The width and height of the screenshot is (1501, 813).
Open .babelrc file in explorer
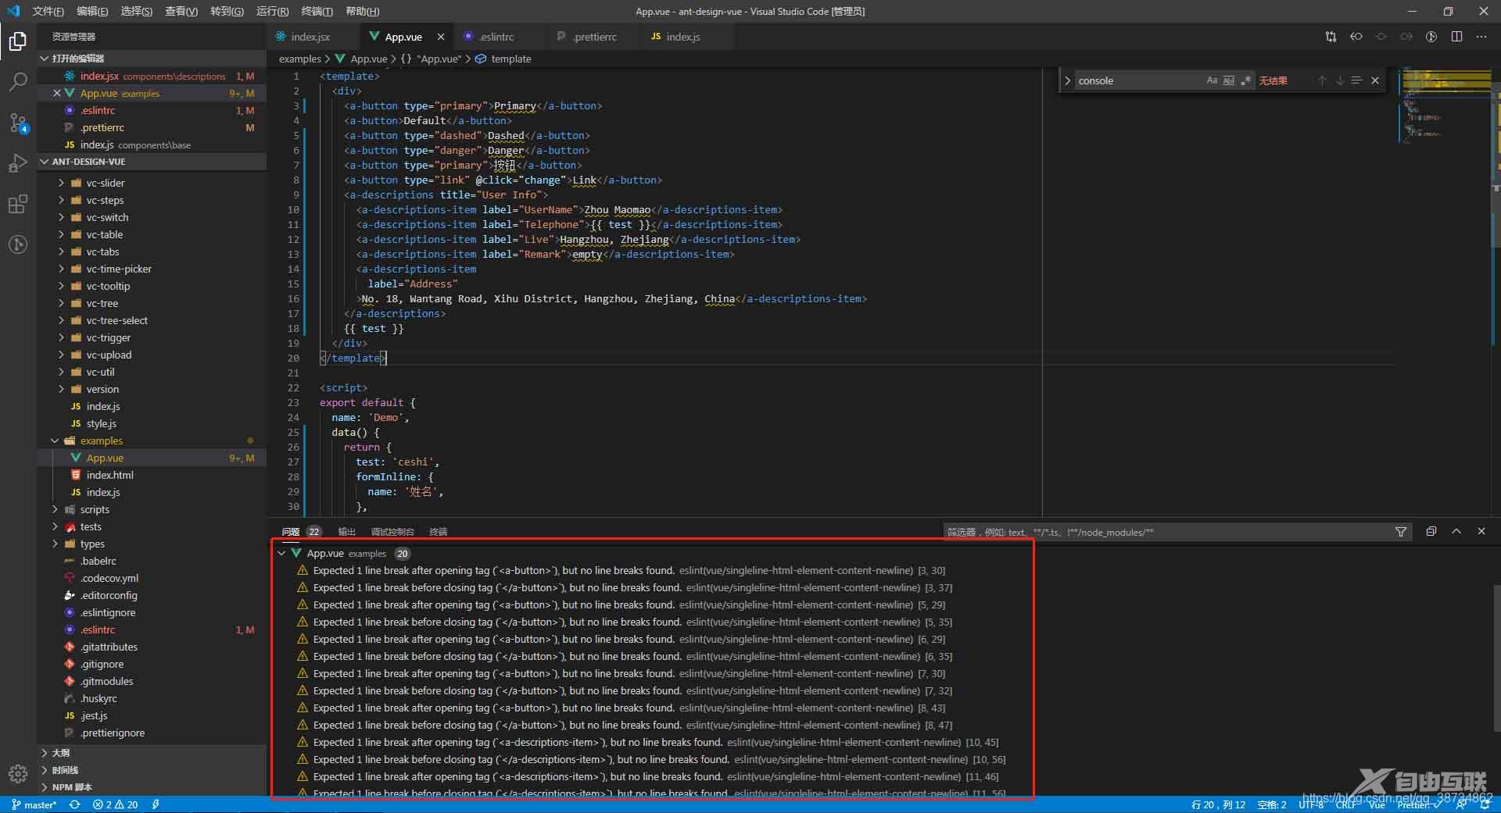[99, 561]
